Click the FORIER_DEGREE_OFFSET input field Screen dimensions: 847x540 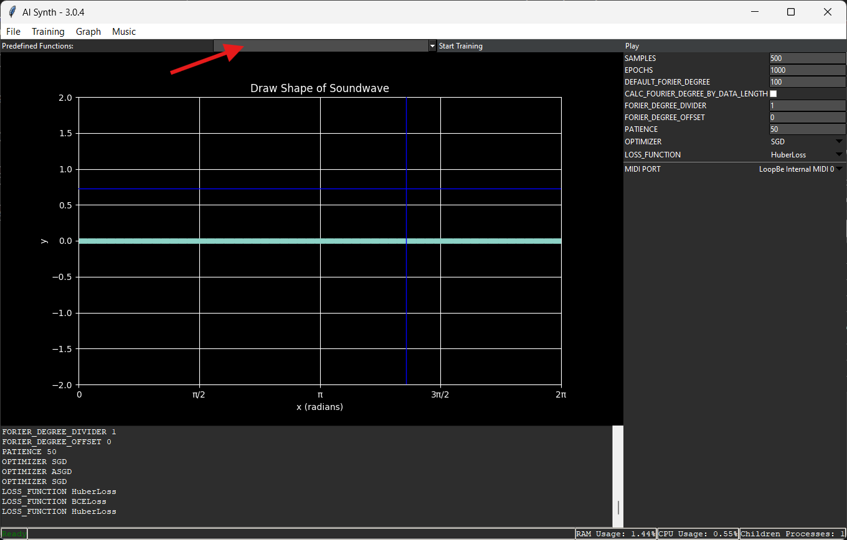coord(808,118)
